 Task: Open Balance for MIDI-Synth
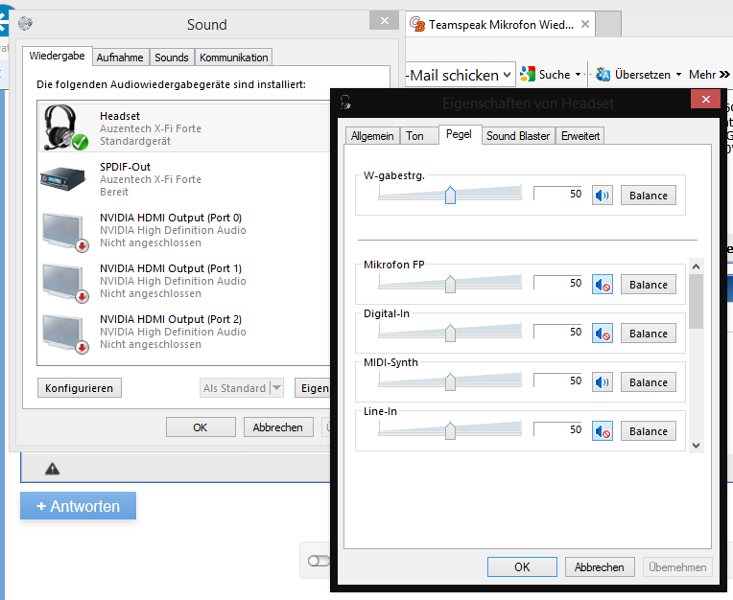coord(648,382)
